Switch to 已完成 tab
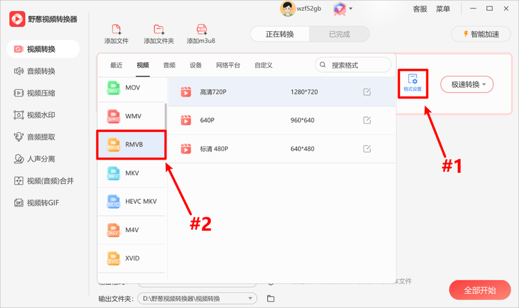The width and height of the screenshot is (519, 308). point(339,34)
